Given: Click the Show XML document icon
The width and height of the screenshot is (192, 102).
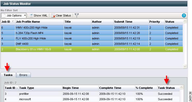Looking at the screenshot, I should point(31,15).
